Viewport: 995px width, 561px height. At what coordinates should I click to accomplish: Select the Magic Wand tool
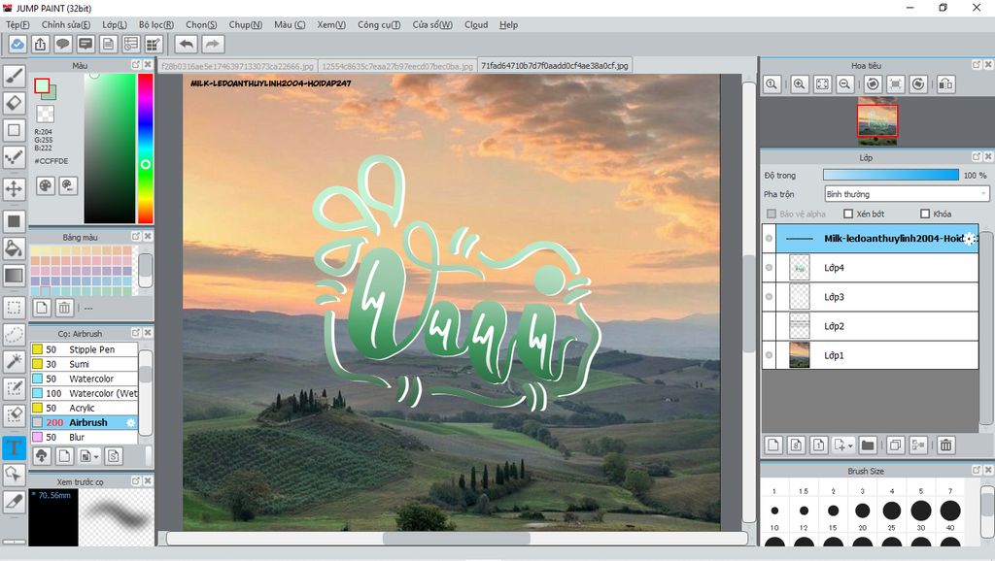click(x=14, y=361)
